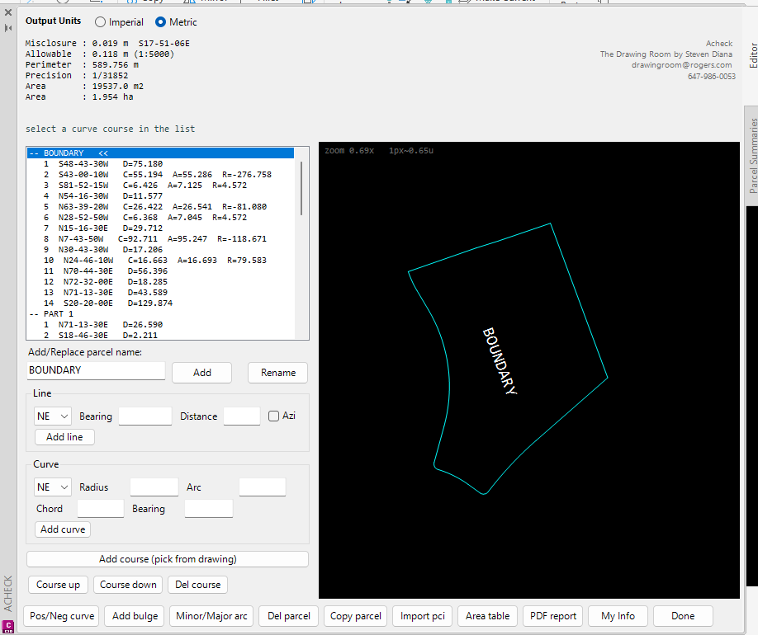
Task: Click the course list scrollbar
Action: point(301,188)
